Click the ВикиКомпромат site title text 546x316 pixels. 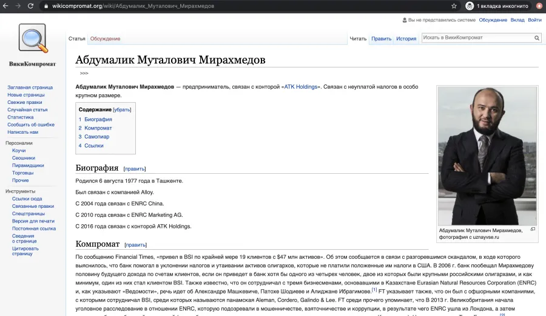click(x=32, y=64)
